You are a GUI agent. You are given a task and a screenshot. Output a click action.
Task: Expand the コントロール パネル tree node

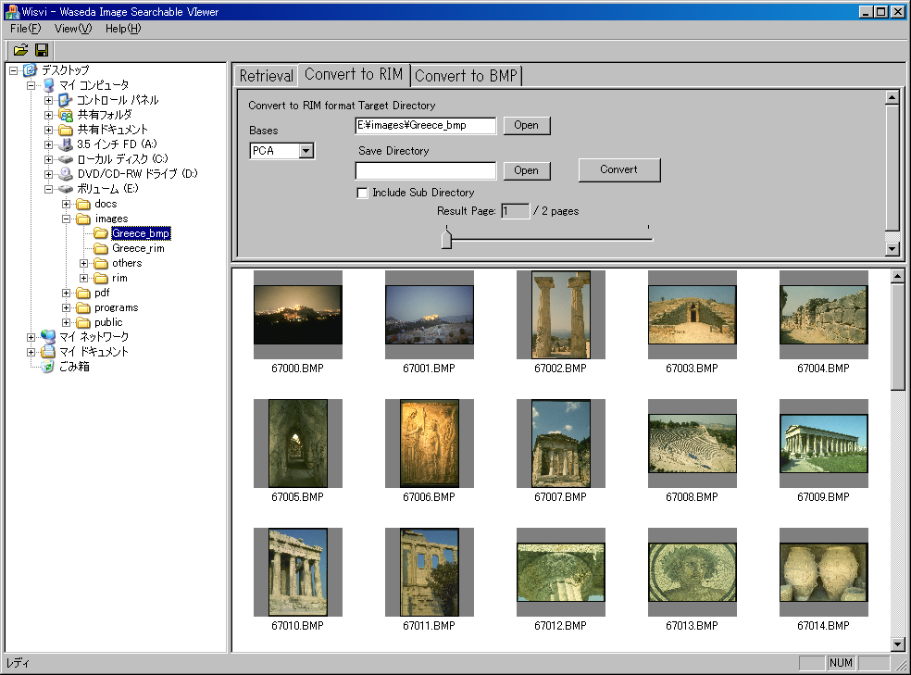click(x=49, y=101)
